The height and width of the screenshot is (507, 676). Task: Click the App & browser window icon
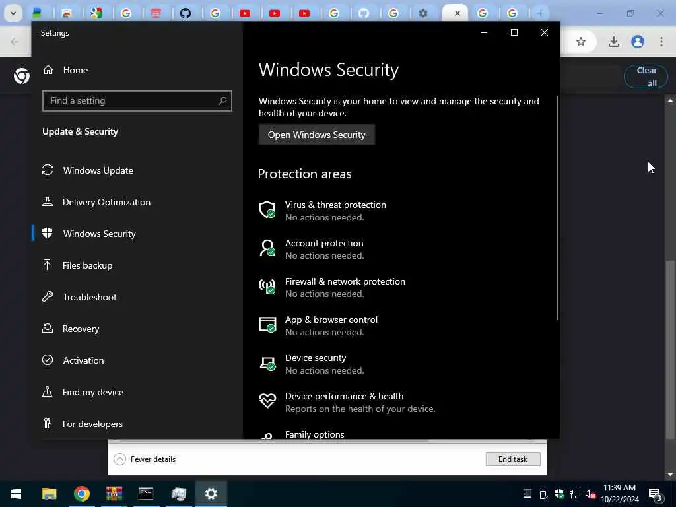[267, 325]
